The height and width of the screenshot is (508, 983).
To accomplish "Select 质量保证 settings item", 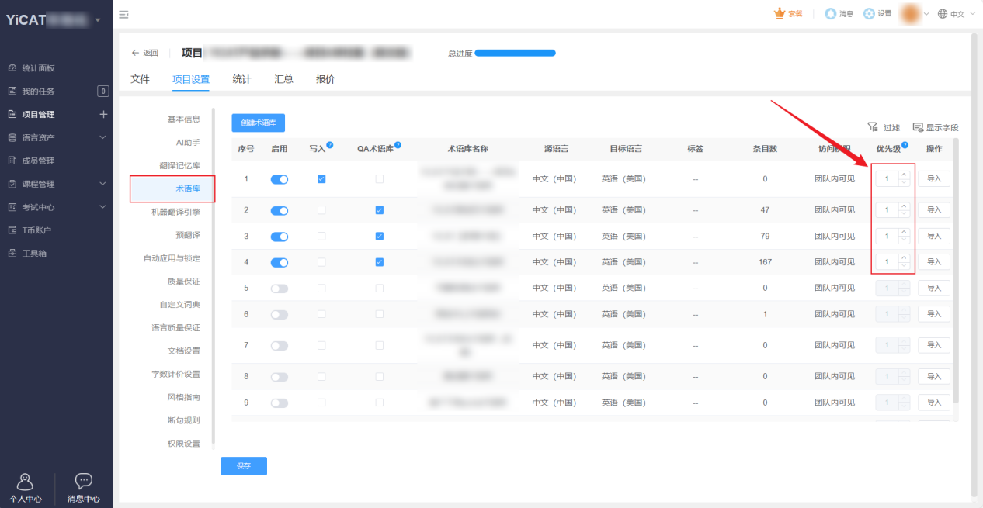I will click(x=184, y=282).
